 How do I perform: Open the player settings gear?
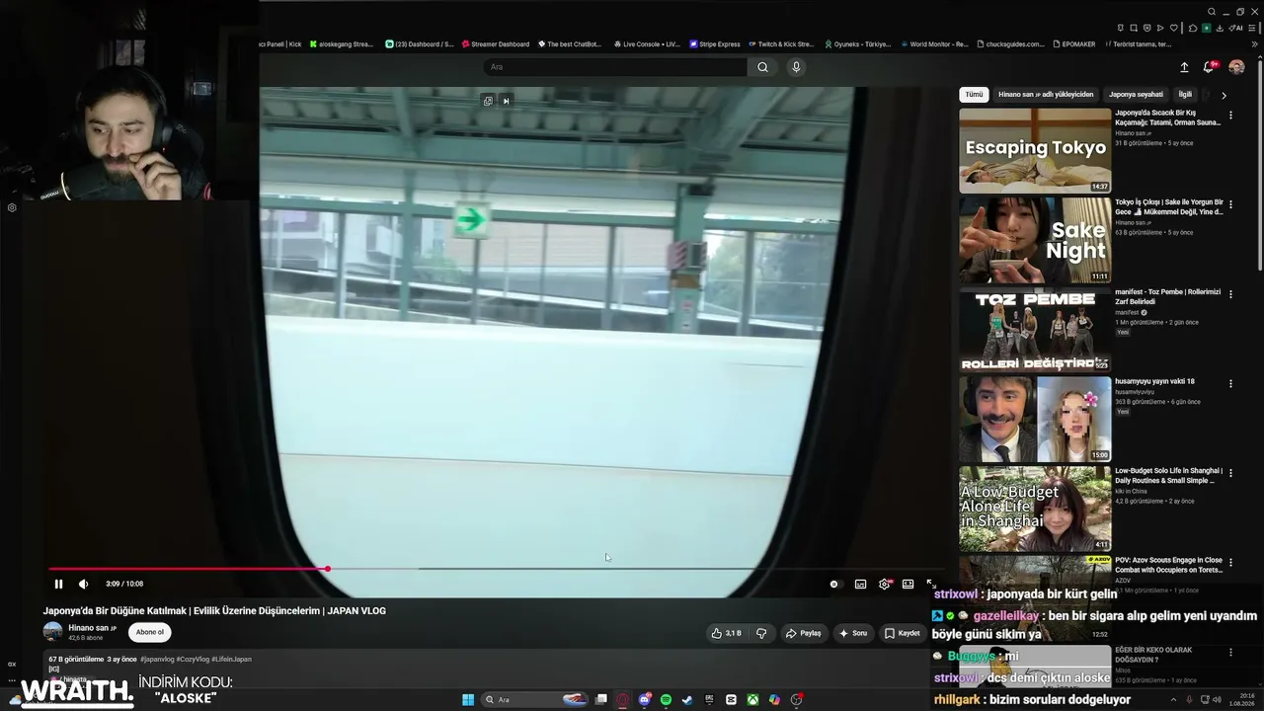click(884, 584)
